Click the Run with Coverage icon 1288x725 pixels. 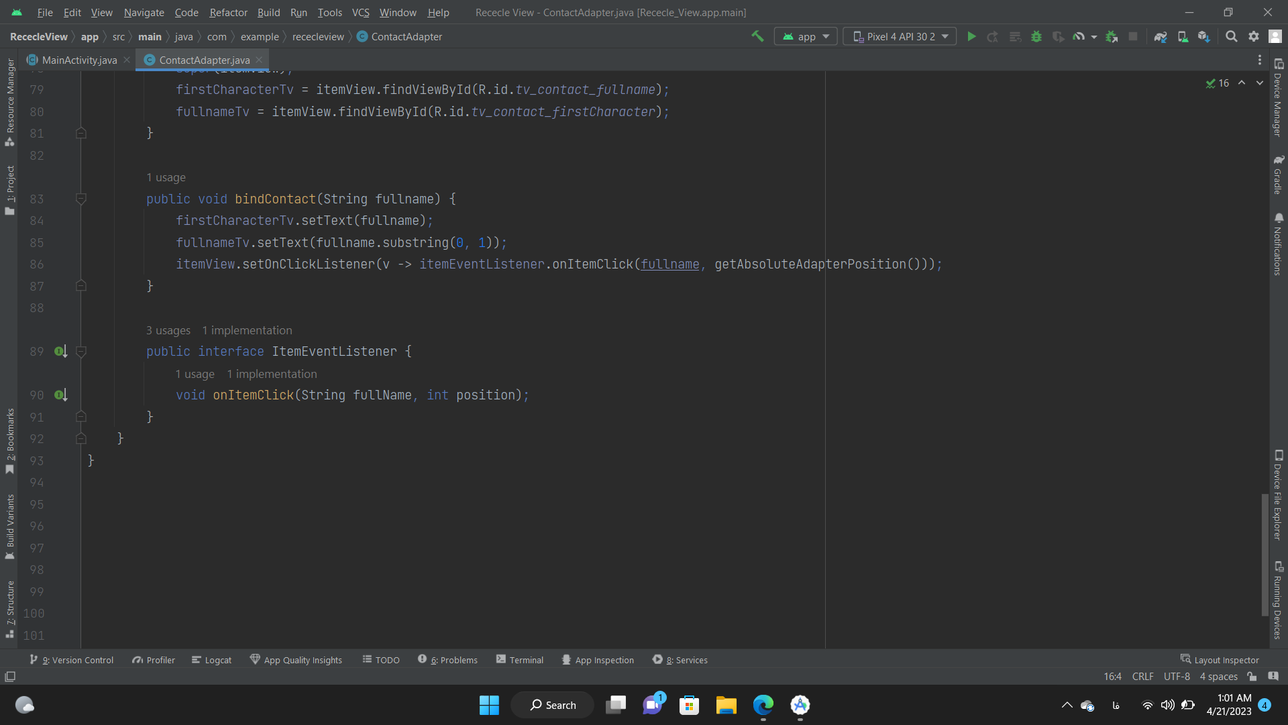coord(1058,36)
